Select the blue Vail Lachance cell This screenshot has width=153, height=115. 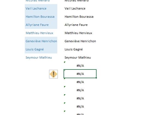(x=41, y=8)
